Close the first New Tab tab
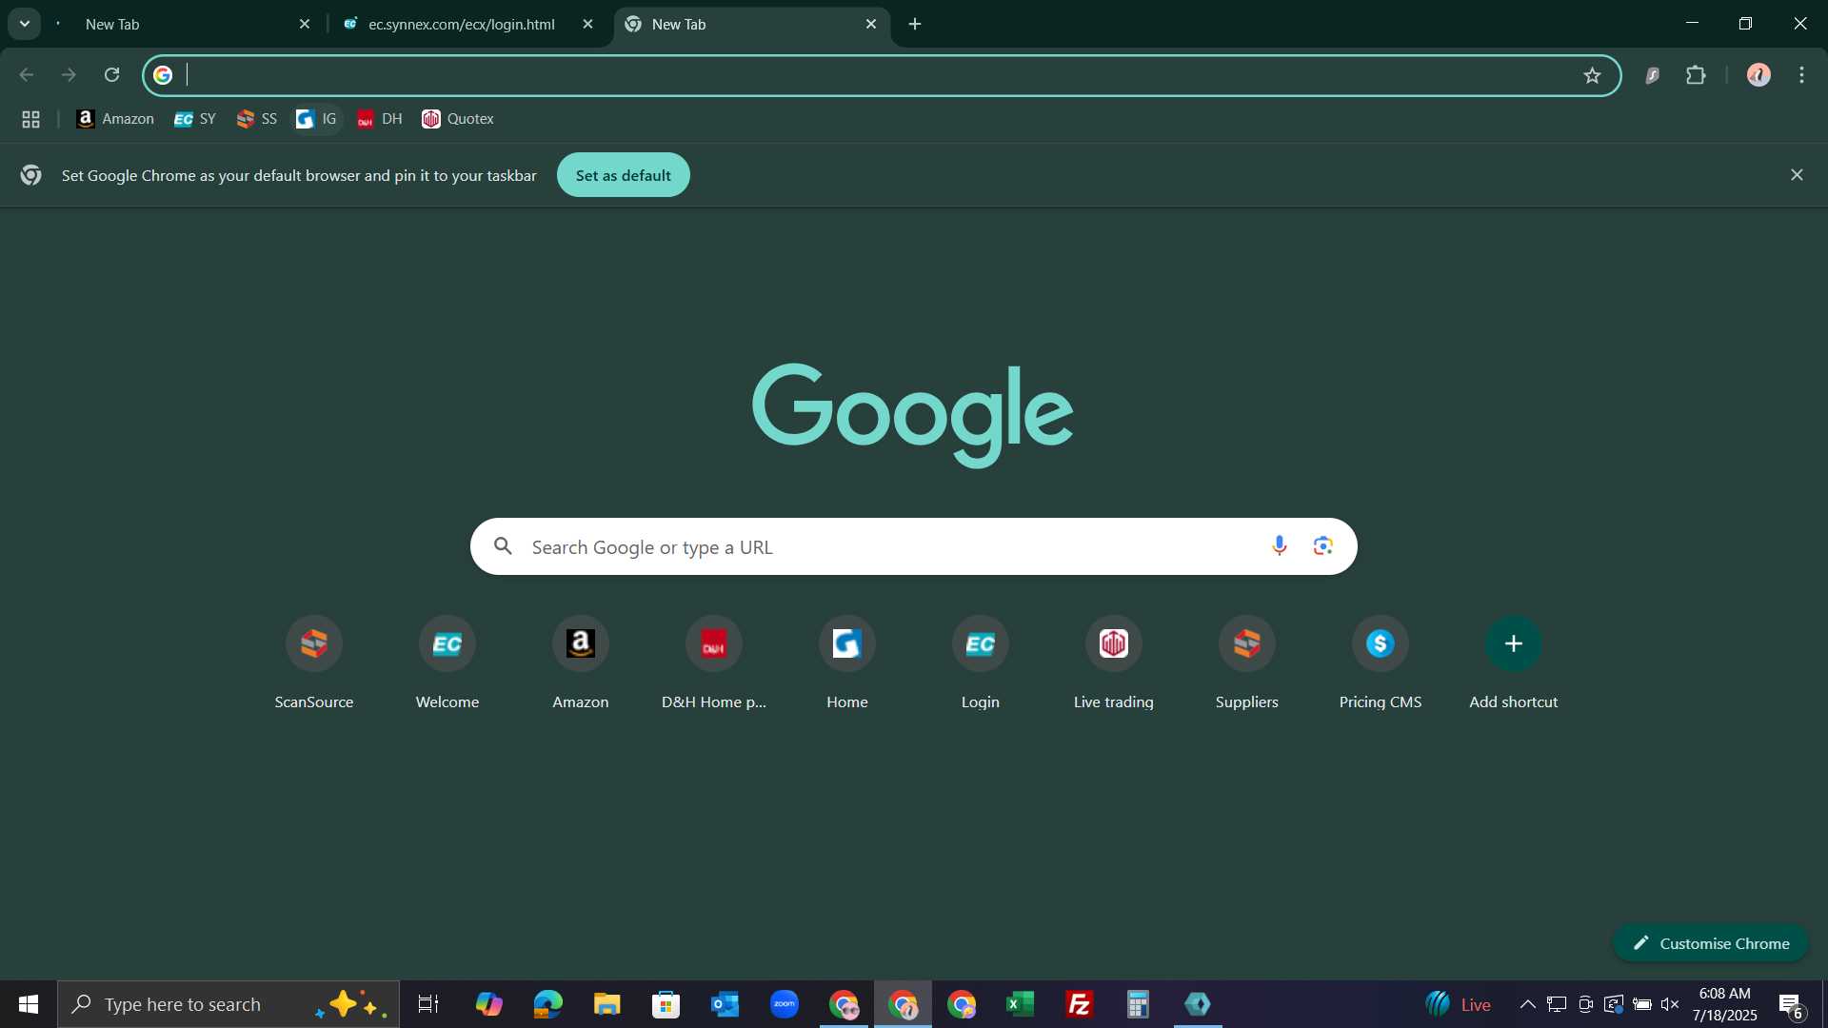 (x=305, y=25)
